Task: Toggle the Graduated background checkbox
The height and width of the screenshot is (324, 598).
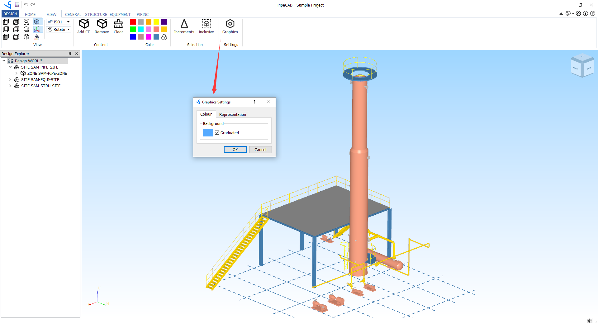Action: [x=217, y=132]
